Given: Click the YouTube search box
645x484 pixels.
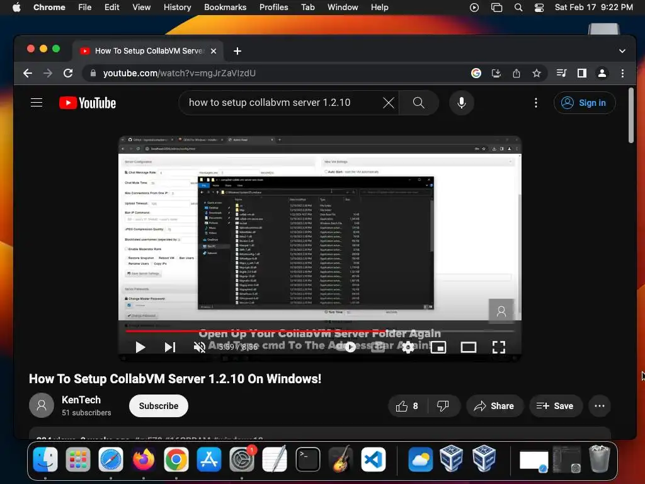Looking at the screenshot, I should [284, 103].
